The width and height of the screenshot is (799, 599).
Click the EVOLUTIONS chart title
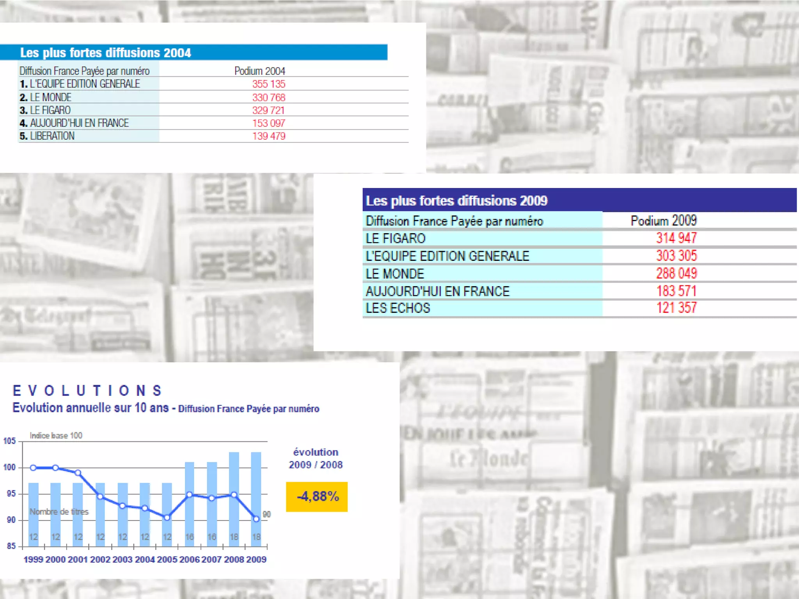tap(87, 391)
